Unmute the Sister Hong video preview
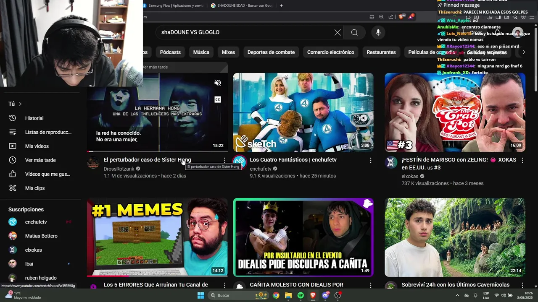This screenshot has height=302, width=538. pos(218,83)
